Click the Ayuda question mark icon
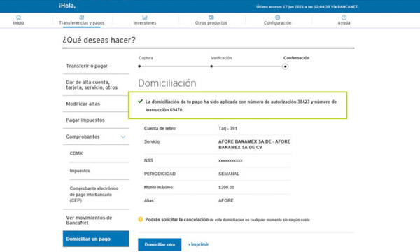420x252 pixels. [344, 17]
